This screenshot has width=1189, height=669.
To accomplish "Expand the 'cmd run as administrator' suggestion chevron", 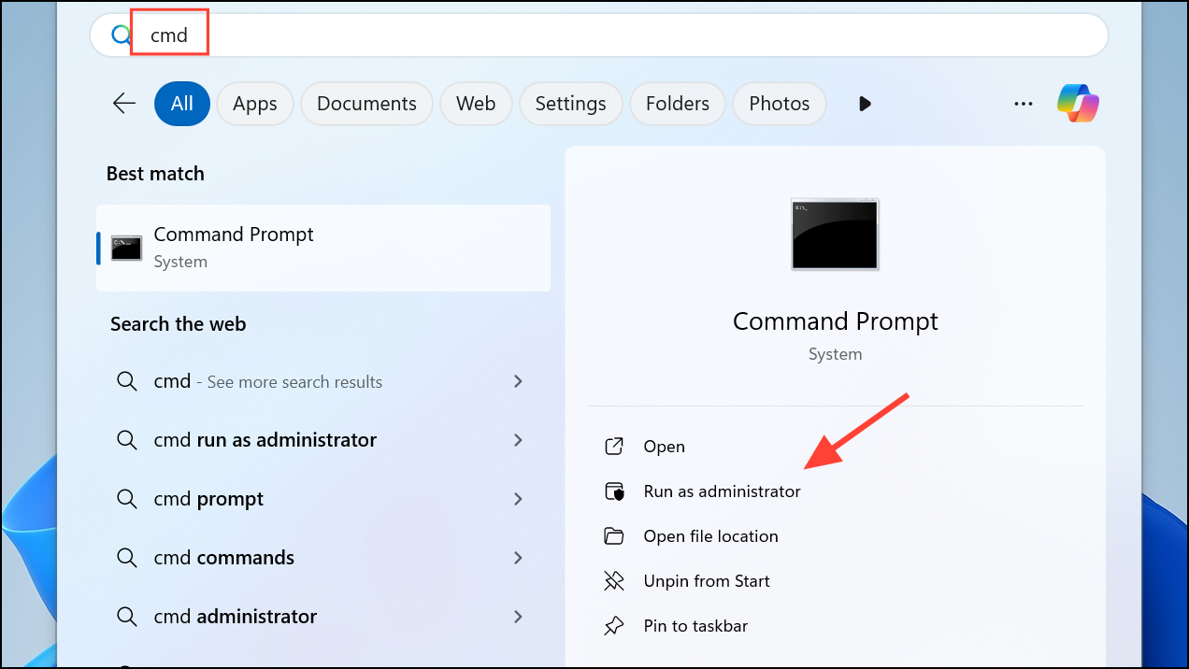I will [x=518, y=440].
